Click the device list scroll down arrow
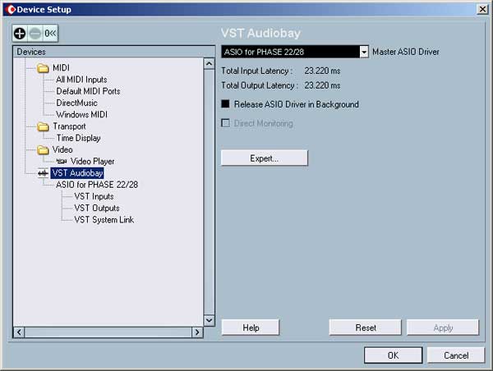 [x=209, y=320]
